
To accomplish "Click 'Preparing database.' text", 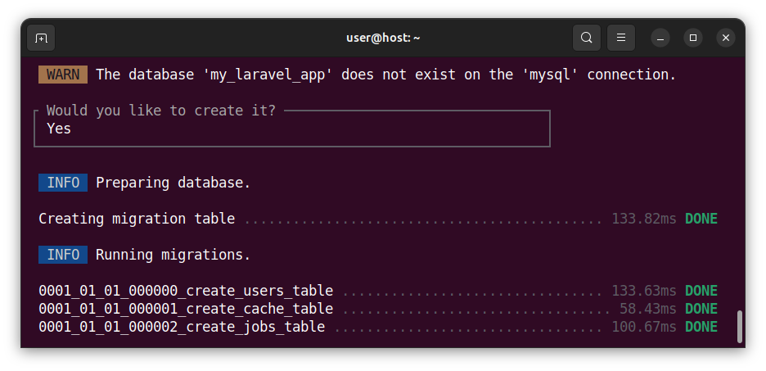I will click(173, 183).
